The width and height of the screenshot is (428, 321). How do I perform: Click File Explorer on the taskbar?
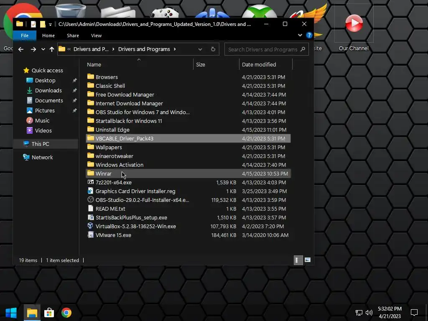click(x=32, y=313)
